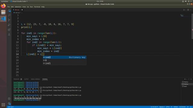The width and height of the screenshot is (193, 108).
Task: Open the Testing flask view
Action: point(9,34)
